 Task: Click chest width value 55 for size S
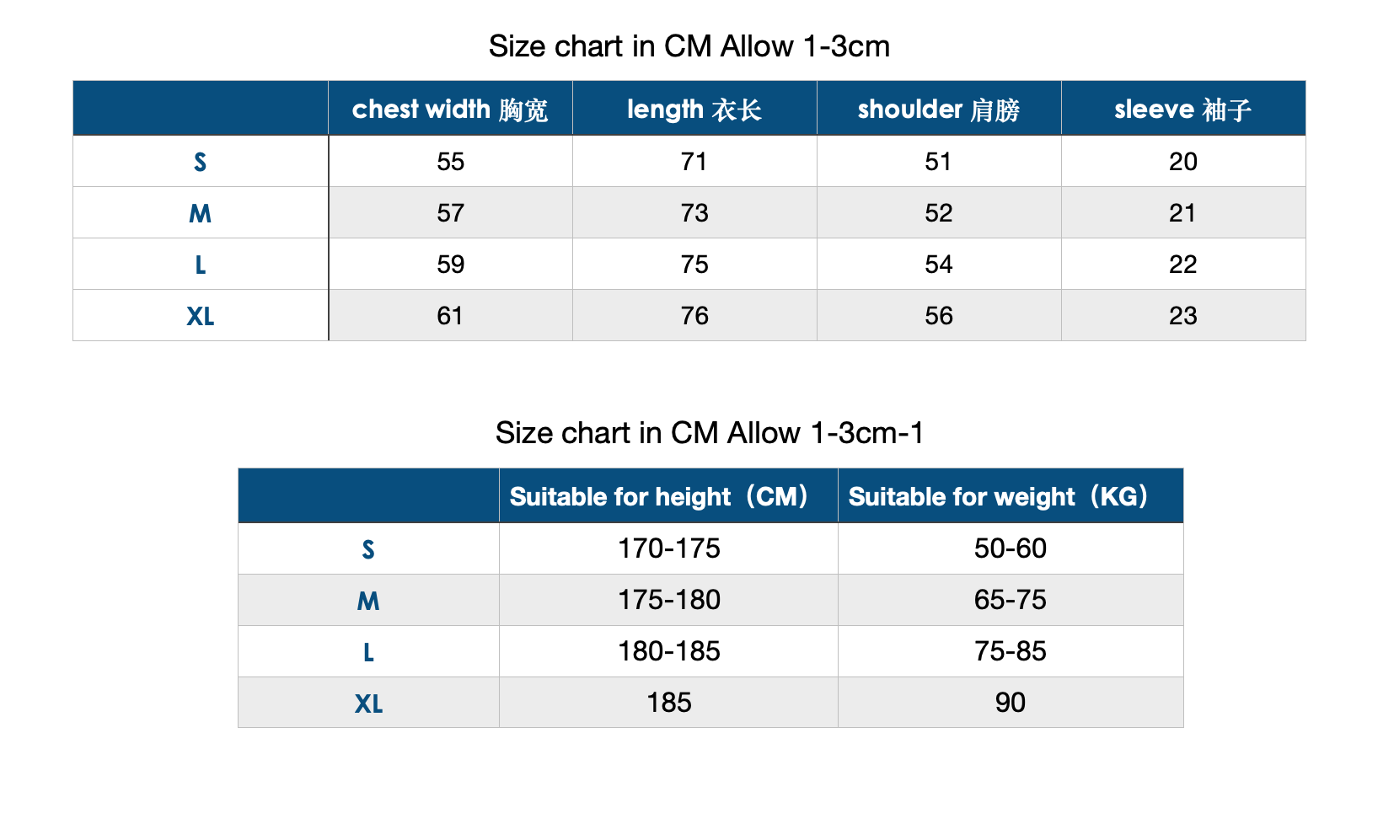click(450, 162)
